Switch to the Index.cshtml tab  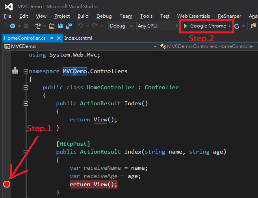[78, 38]
